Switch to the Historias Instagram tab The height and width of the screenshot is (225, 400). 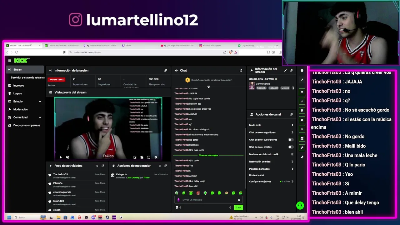tap(212, 46)
